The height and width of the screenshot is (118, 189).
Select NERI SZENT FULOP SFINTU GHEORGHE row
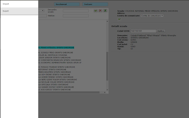[58, 80]
